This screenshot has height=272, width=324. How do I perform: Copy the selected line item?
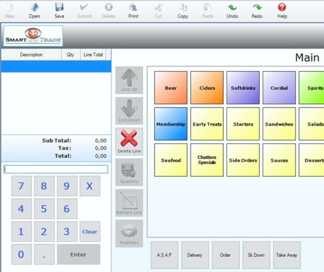pos(182,10)
